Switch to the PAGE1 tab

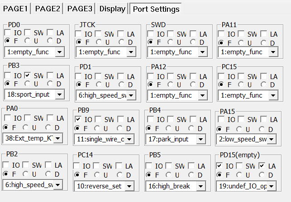point(15,9)
